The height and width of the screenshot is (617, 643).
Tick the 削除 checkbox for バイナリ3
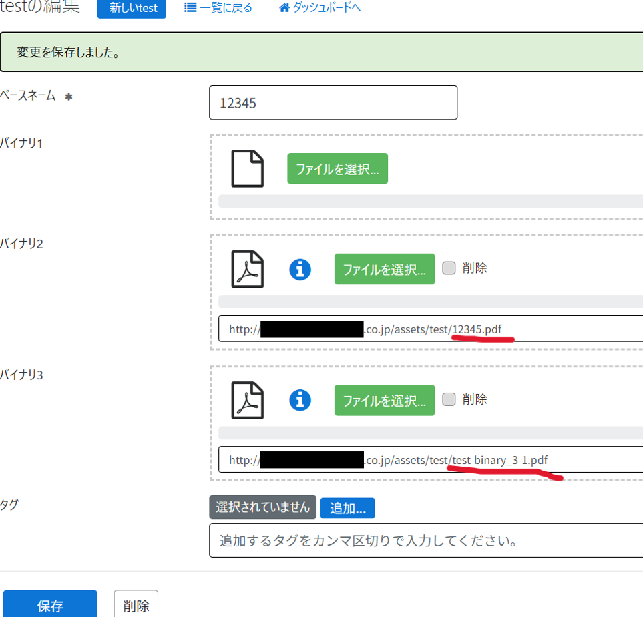coord(449,399)
